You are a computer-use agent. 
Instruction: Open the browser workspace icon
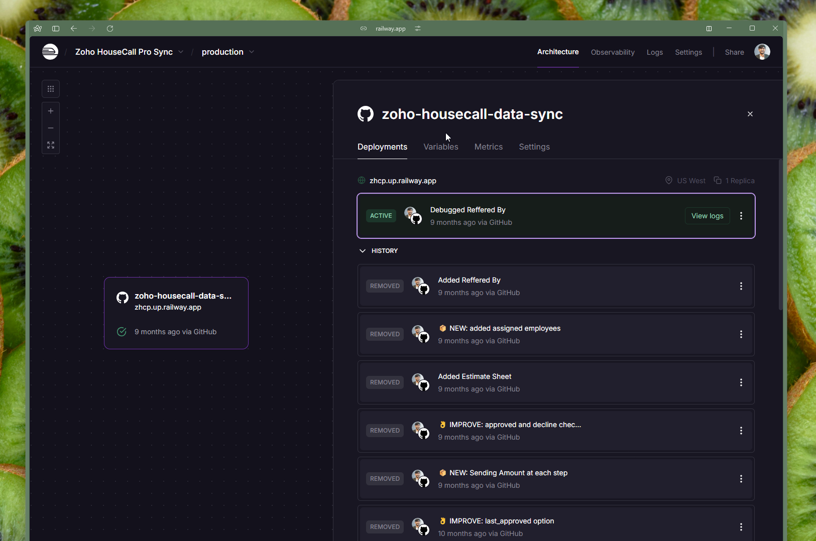(38, 29)
